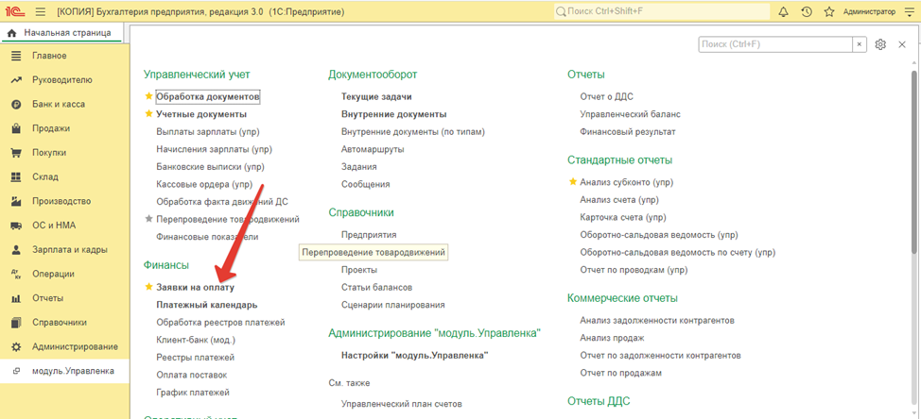Open the Продажи section
This screenshot has width=921, height=419.
pyautogui.click(x=64, y=128)
